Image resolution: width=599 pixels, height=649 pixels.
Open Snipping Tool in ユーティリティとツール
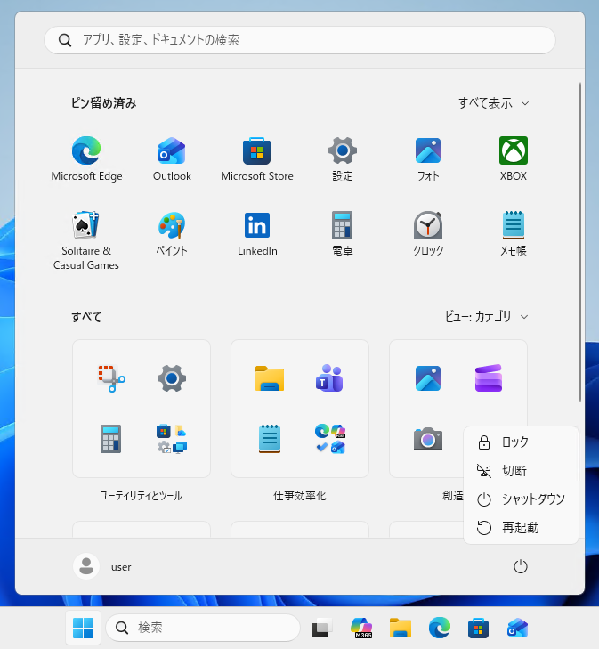click(x=111, y=378)
